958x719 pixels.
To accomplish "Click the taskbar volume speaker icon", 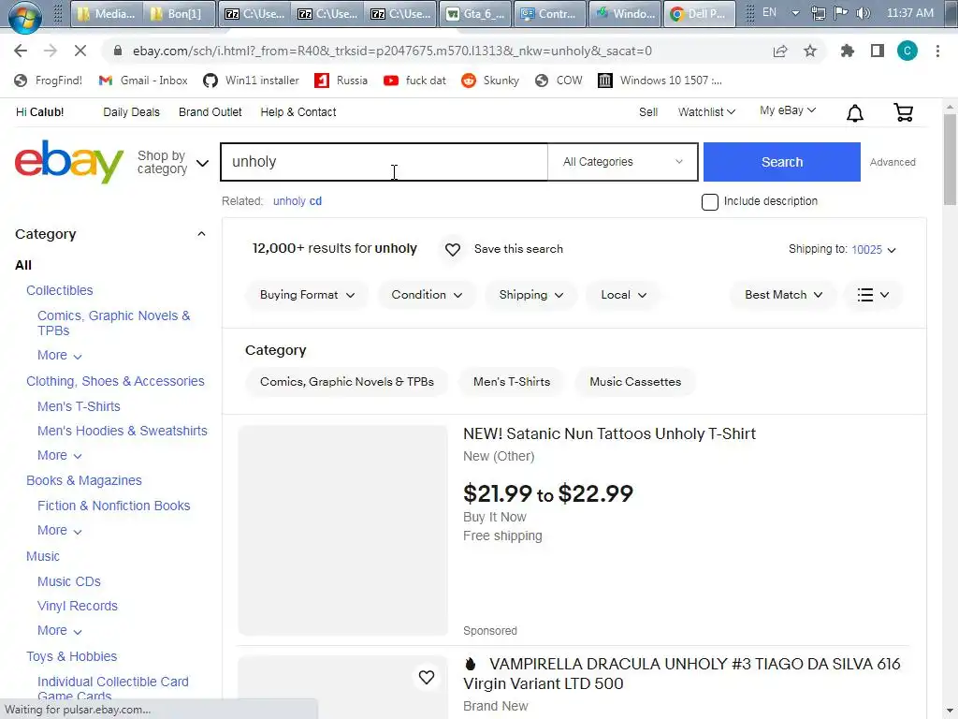I will click(863, 13).
